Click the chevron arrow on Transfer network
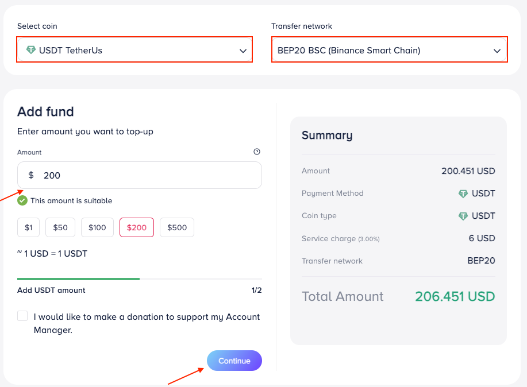 pyautogui.click(x=497, y=51)
